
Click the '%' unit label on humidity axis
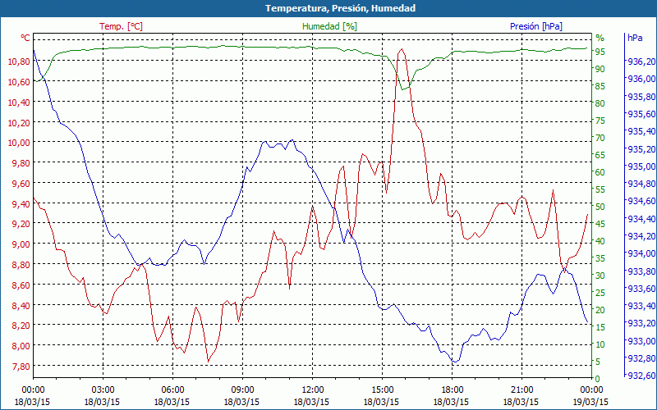pos(600,38)
